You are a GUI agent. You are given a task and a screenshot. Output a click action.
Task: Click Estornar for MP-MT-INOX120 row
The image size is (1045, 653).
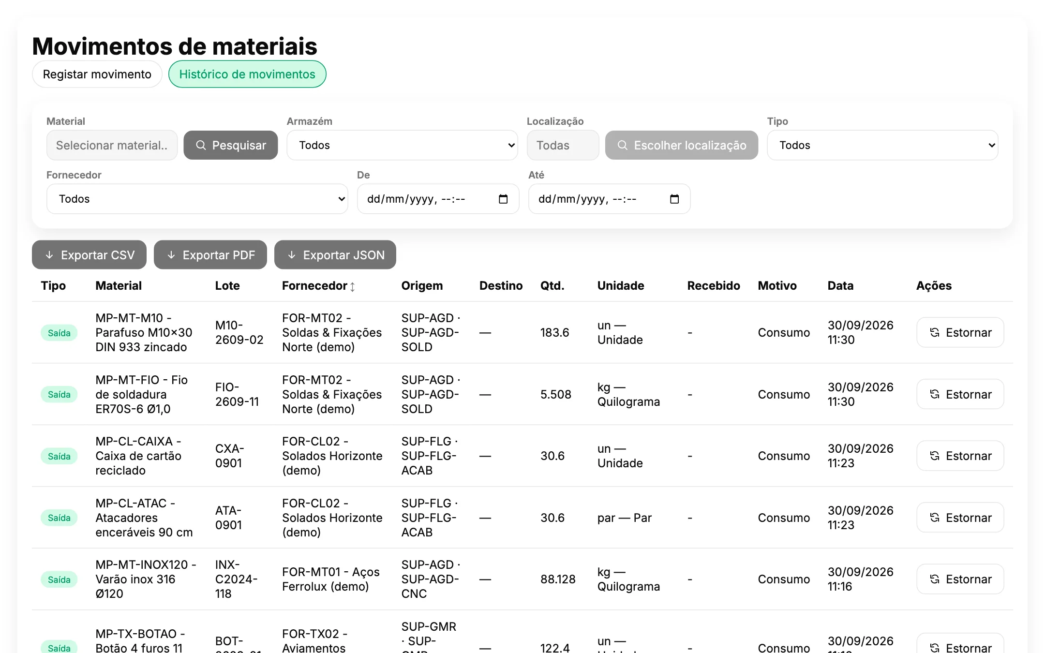(x=960, y=579)
